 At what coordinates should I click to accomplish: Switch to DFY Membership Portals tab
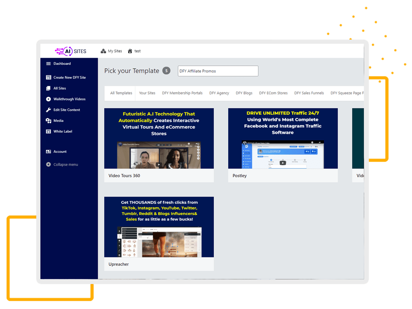click(x=182, y=93)
